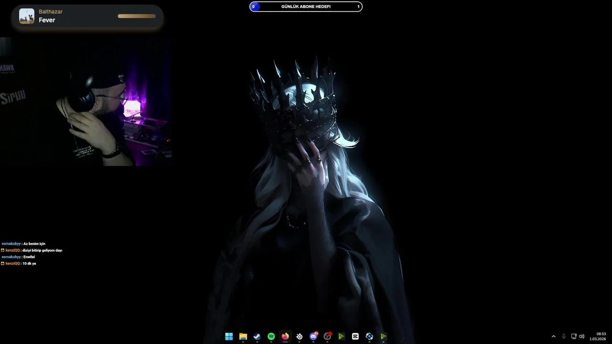
Task: Show hidden system tray icons
Action: pyautogui.click(x=554, y=336)
